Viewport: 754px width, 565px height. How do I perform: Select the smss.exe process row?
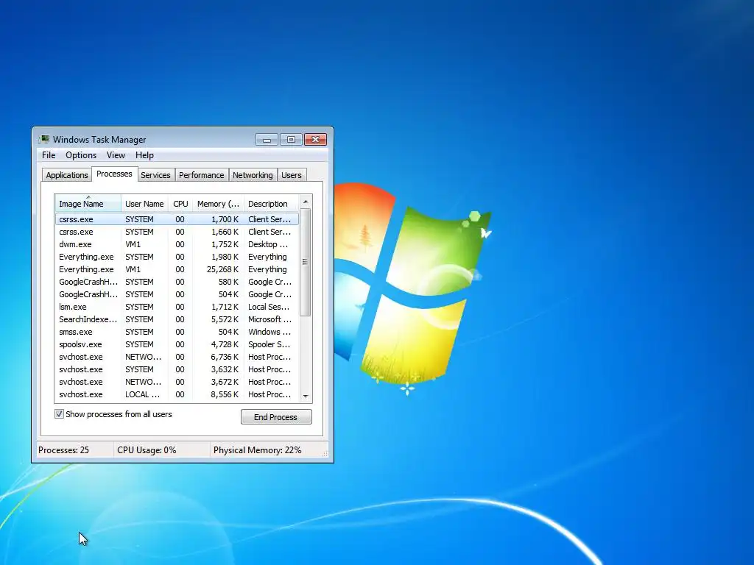pos(177,332)
